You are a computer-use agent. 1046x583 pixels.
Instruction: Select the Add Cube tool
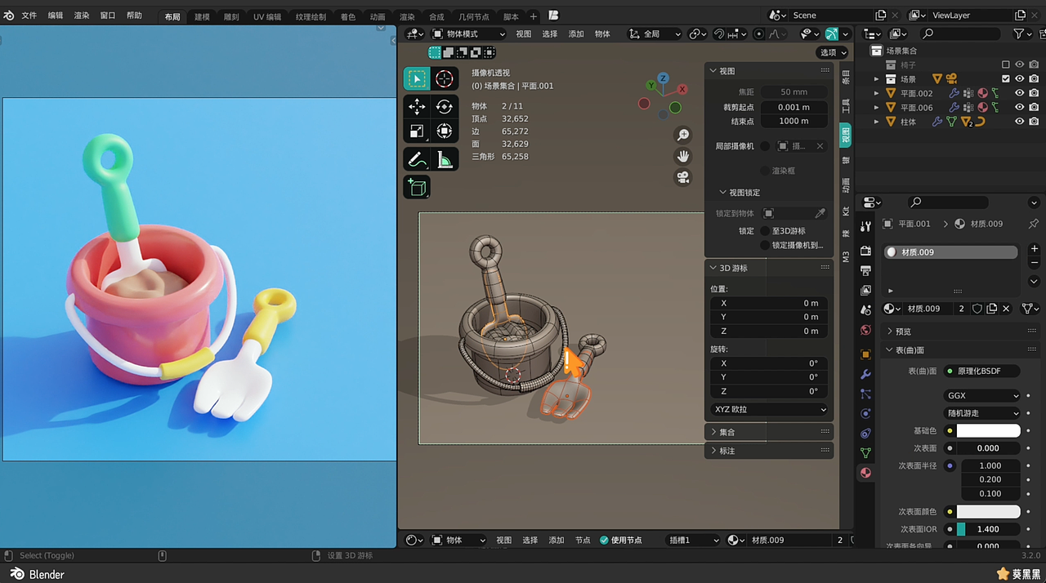417,187
